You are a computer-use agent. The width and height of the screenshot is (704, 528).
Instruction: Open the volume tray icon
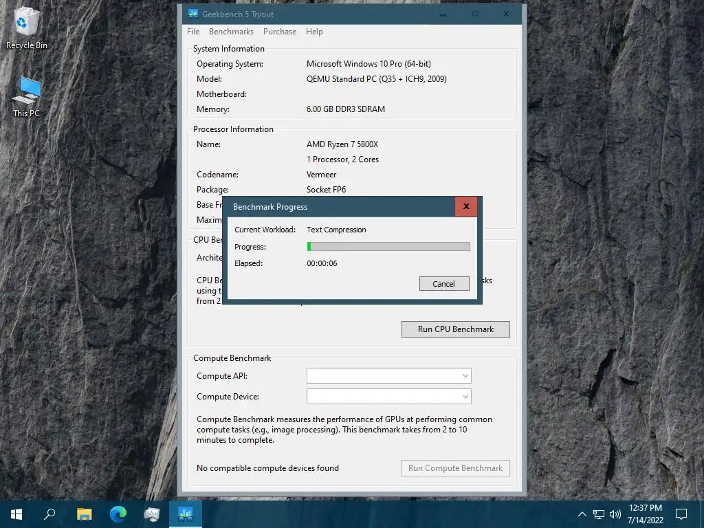[x=615, y=514]
